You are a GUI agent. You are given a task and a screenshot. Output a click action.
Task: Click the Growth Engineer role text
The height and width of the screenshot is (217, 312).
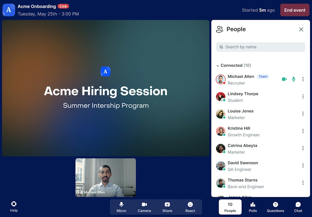(244, 135)
